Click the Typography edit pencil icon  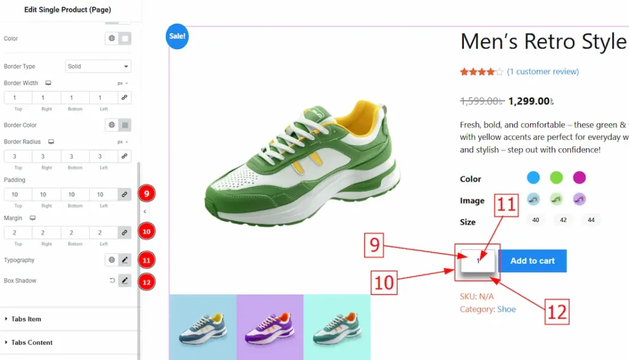point(125,260)
